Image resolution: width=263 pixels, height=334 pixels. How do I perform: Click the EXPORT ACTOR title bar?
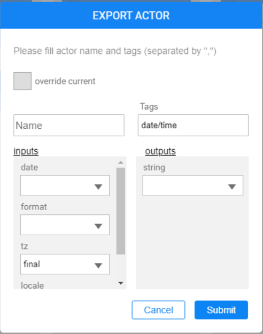(x=131, y=15)
